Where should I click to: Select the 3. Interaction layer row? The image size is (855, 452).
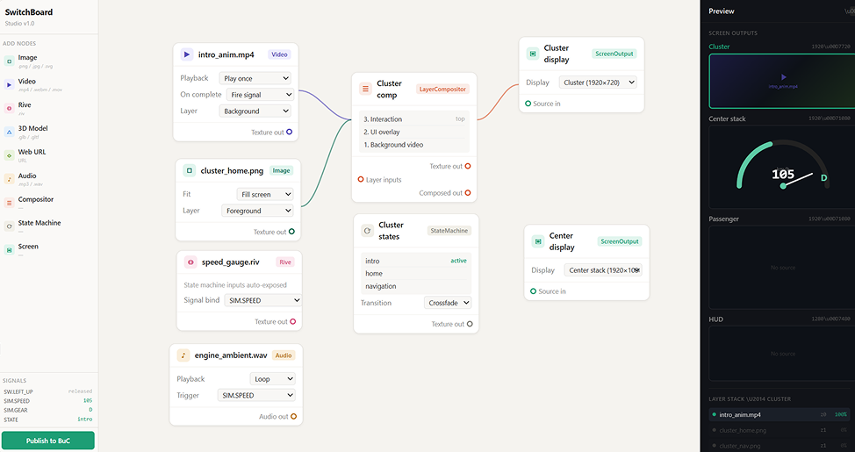[x=414, y=118]
